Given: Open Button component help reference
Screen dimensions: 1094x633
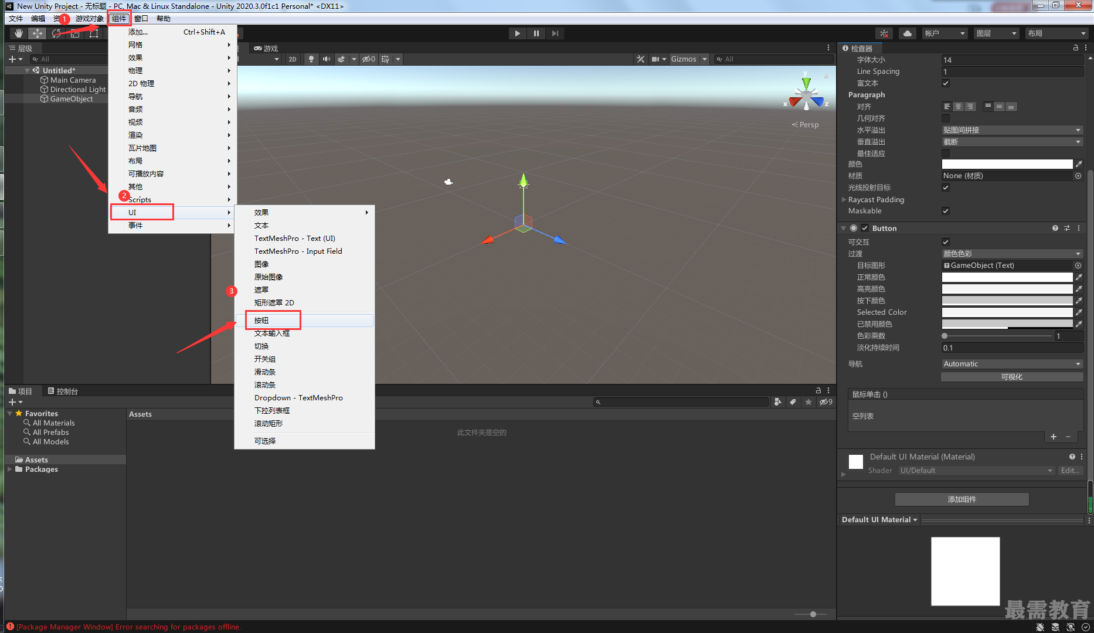Looking at the screenshot, I should tap(1055, 228).
